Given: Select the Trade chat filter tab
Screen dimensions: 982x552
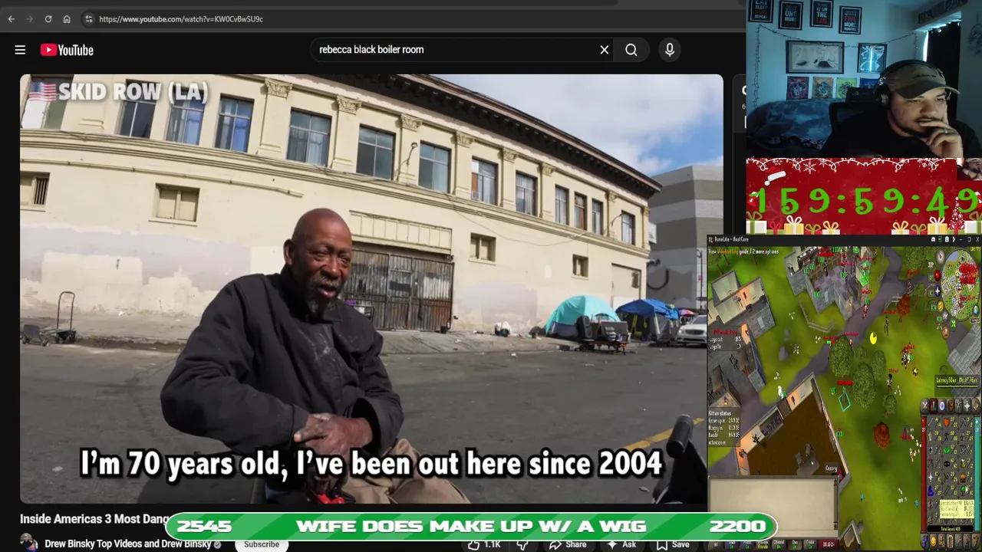Looking at the screenshot, I should coord(811,545).
